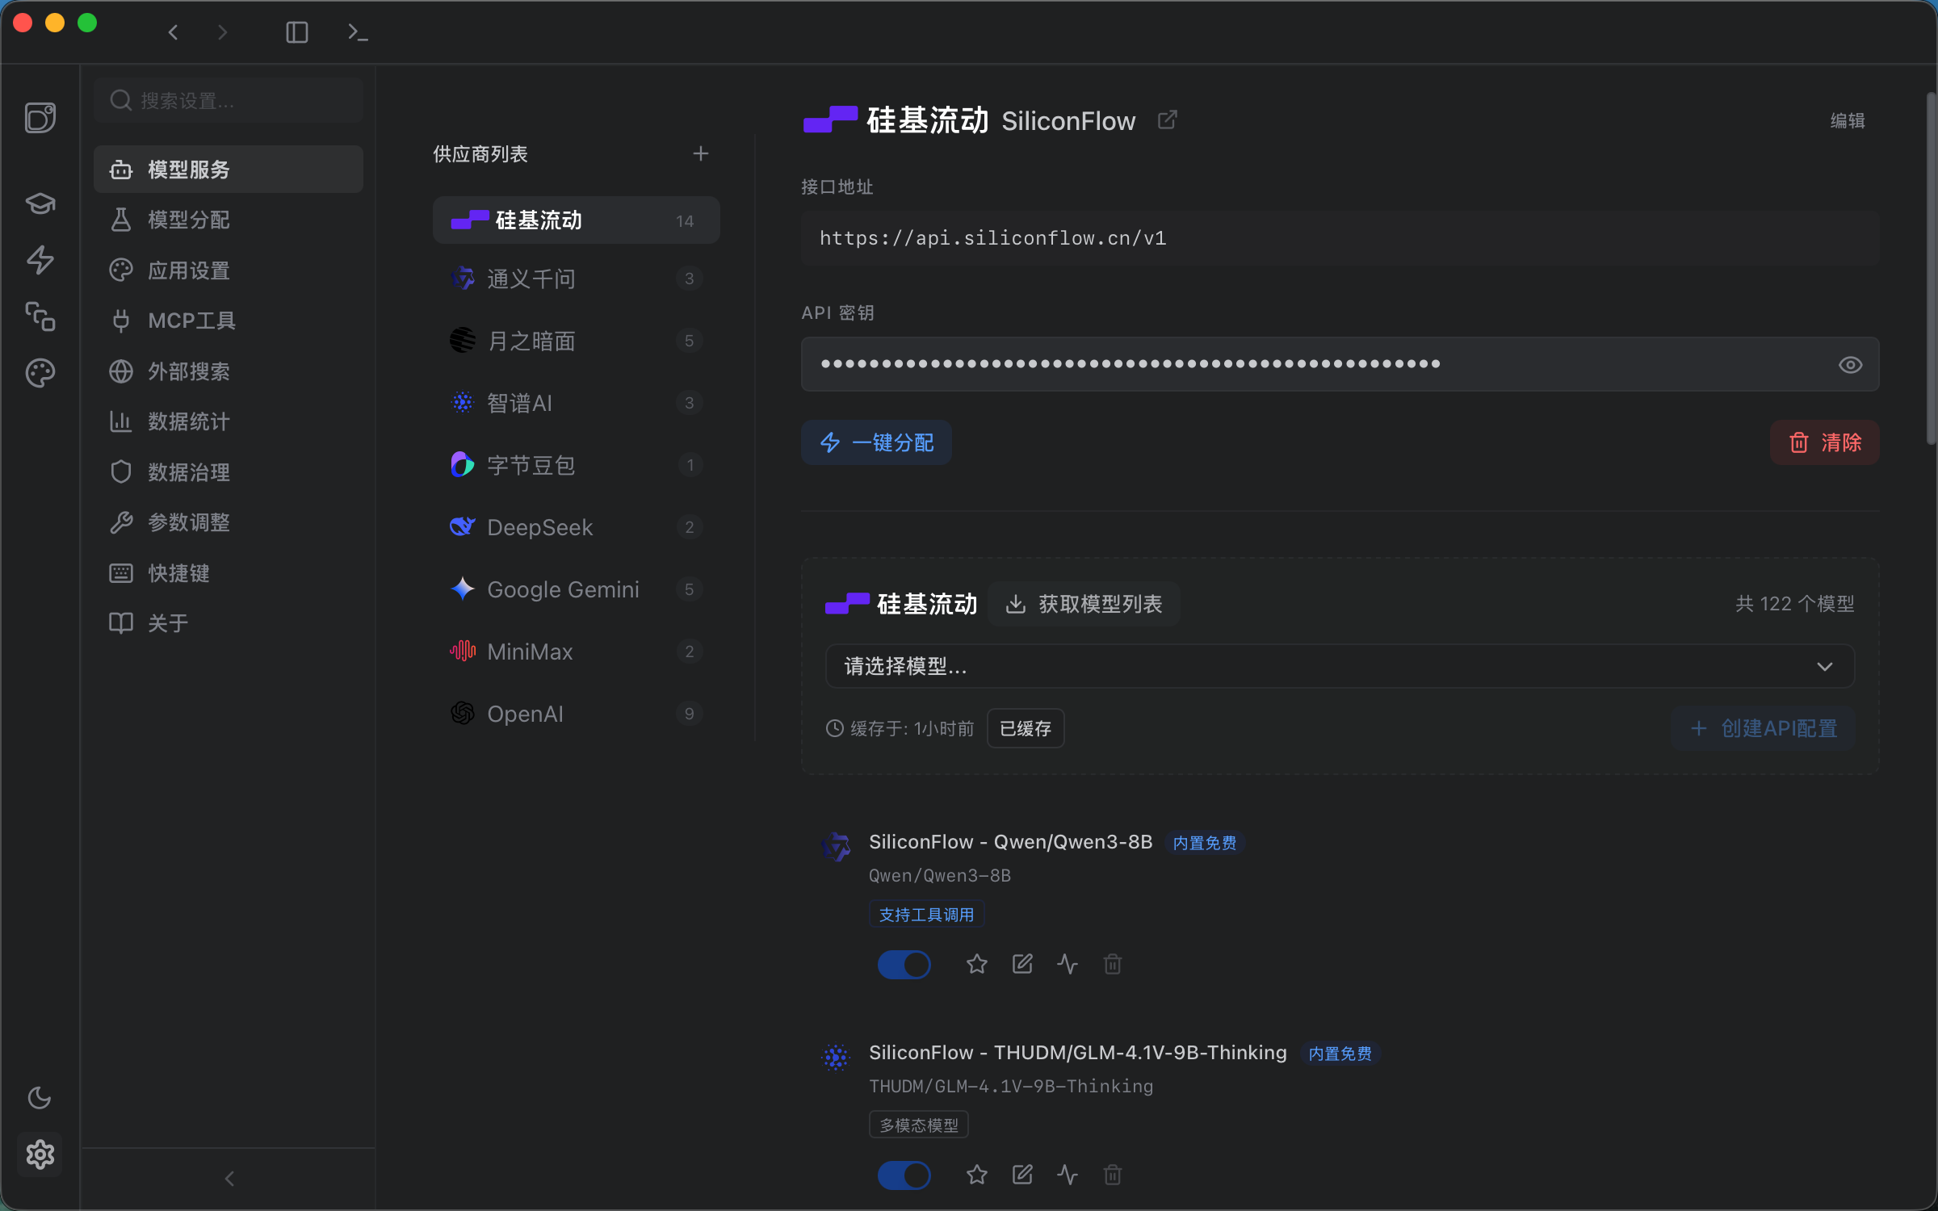Add a new provider with plus icon
The width and height of the screenshot is (1938, 1211).
tap(701, 153)
